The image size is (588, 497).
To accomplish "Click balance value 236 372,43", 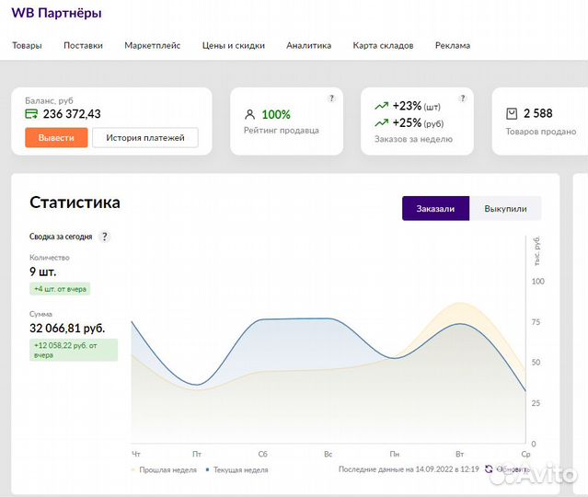I will click(72, 114).
